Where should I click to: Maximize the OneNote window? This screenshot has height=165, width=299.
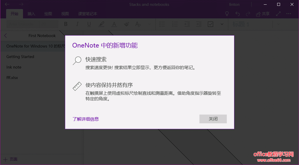(279, 4)
